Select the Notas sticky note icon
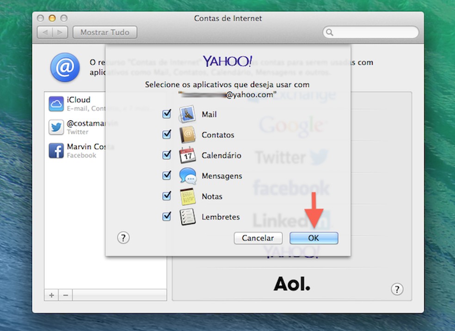This screenshot has width=455, height=331. pos(188,196)
